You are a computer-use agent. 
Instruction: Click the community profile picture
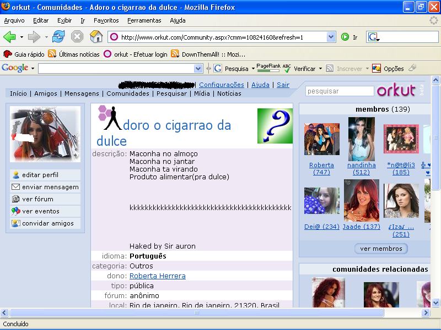[45, 134]
